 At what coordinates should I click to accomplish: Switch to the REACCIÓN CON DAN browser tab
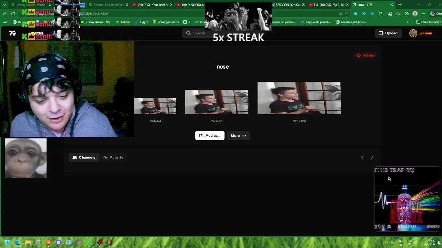[x=287, y=5]
